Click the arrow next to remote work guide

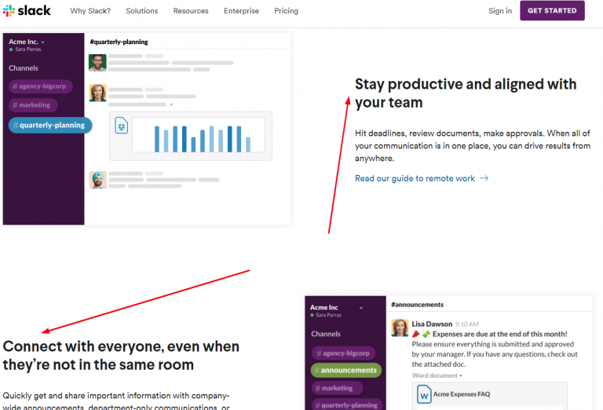pos(484,178)
